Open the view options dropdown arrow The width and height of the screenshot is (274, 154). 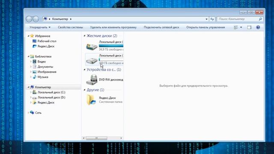(x=241, y=27)
